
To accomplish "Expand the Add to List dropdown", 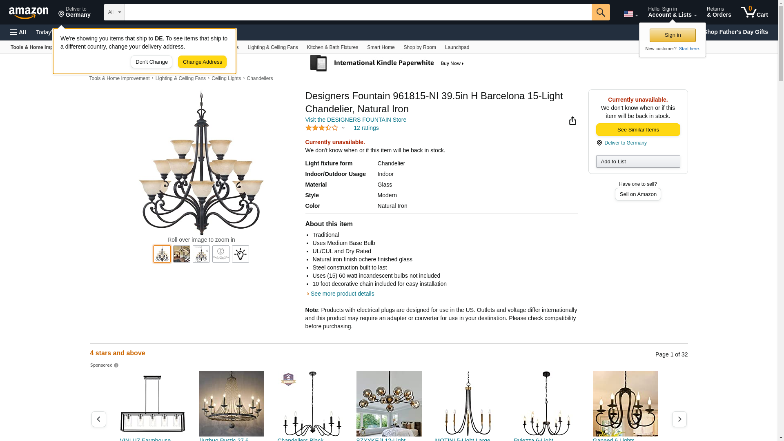I will [638, 162].
